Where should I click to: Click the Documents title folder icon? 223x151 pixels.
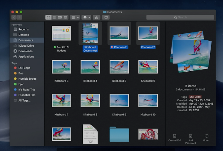point(105,12)
